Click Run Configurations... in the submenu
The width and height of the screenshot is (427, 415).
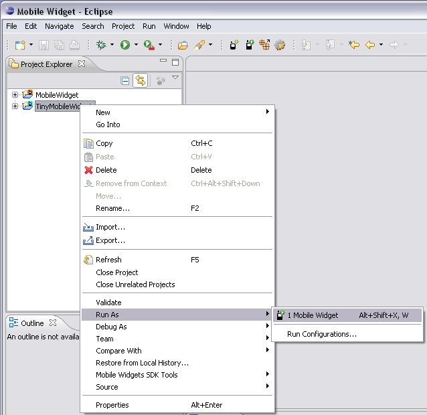(x=321, y=334)
